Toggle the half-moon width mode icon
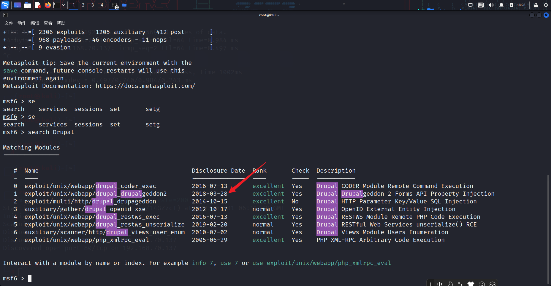 pos(450,284)
